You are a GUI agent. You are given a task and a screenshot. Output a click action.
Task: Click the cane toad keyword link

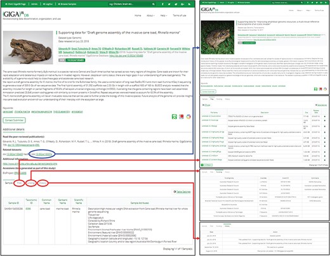[8, 112]
